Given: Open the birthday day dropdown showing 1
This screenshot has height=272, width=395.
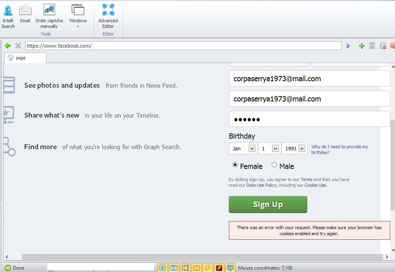Looking at the screenshot, I should 270,148.
